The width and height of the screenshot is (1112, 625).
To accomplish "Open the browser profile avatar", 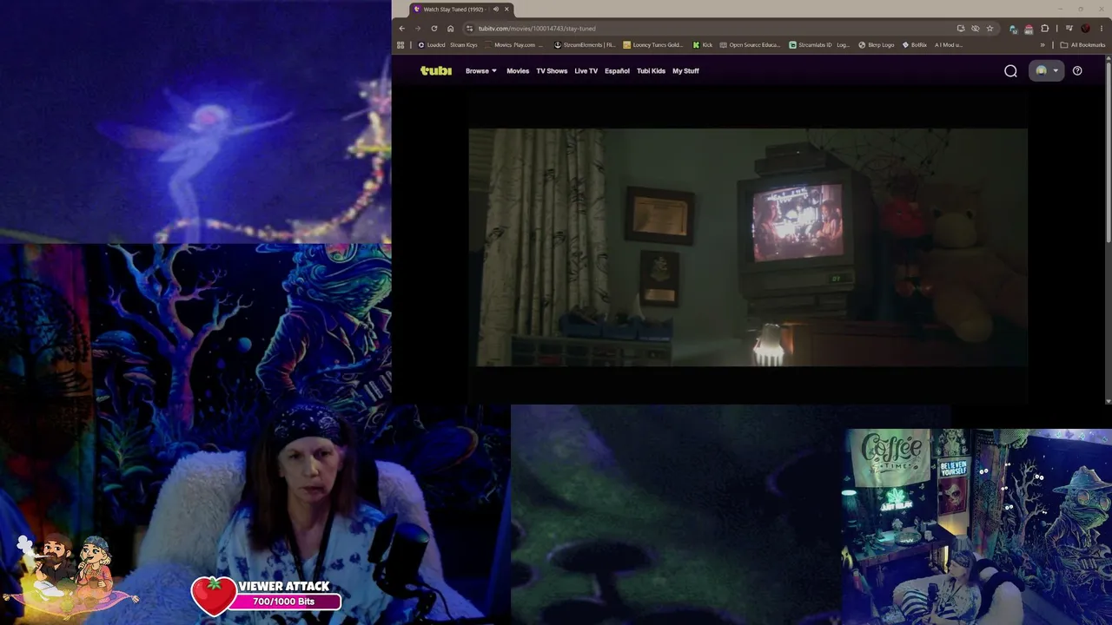I will tap(1085, 29).
